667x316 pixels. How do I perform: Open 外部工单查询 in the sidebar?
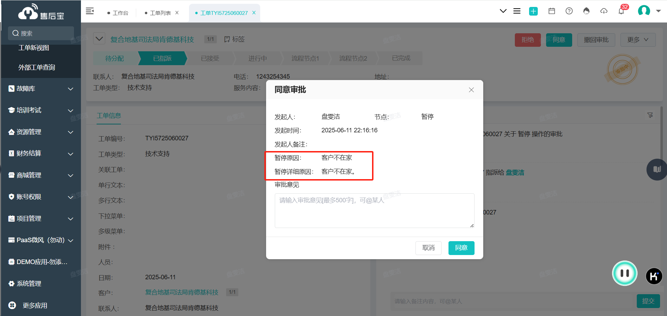(x=37, y=67)
